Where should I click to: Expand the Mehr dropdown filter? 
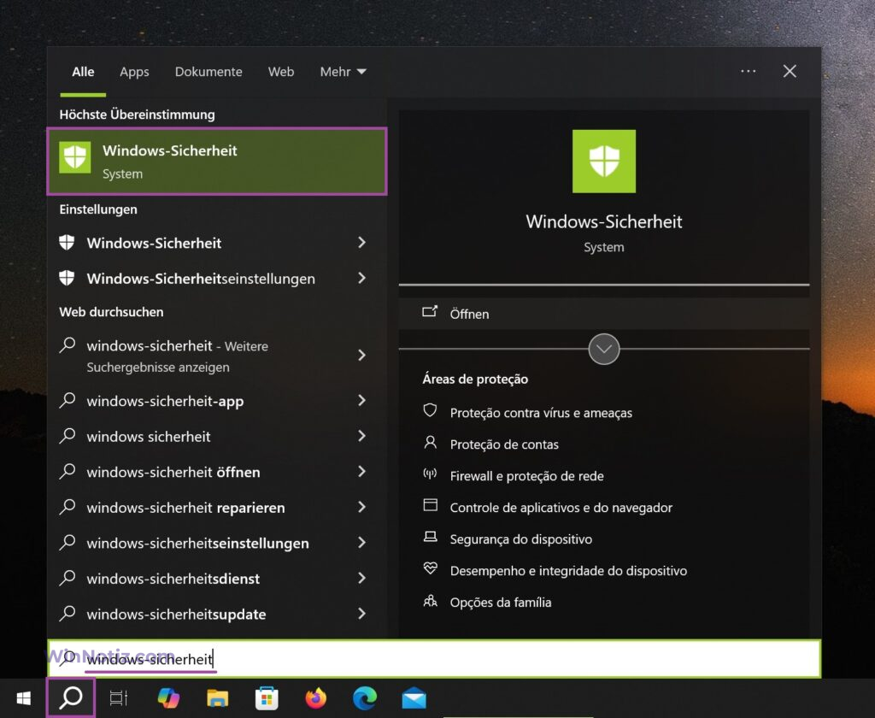click(343, 72)
